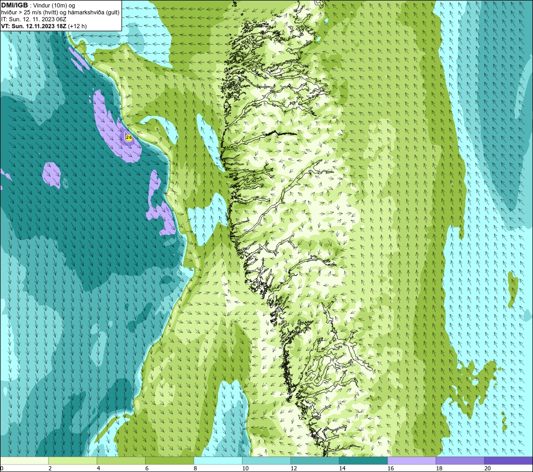Click the legend scale label 8
The width and height of the screenshot is (533, 472).
coord(196,468)
